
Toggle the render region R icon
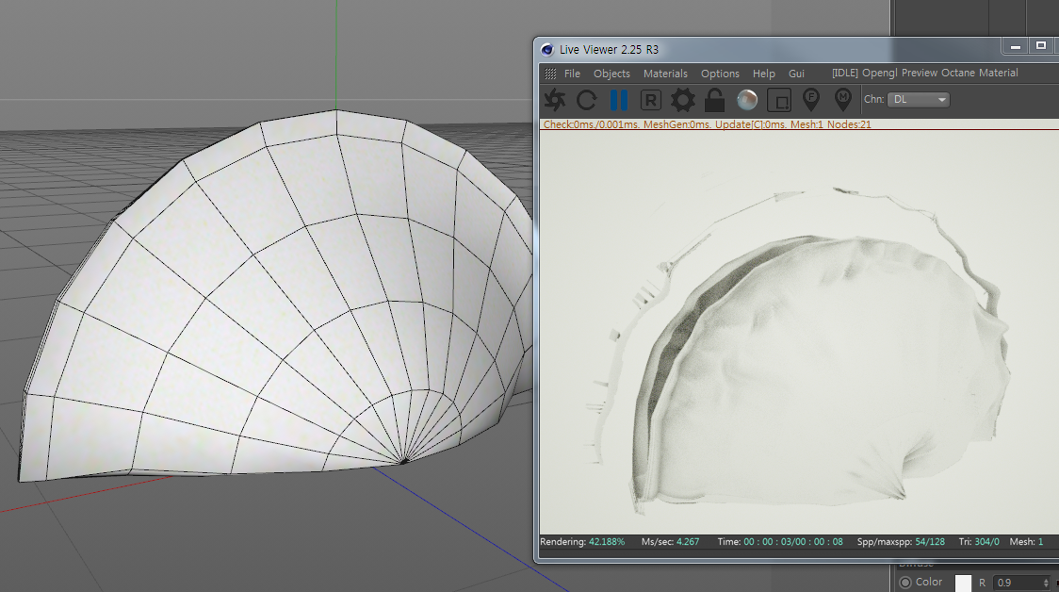pyautogui.click(x=650, y=100)
